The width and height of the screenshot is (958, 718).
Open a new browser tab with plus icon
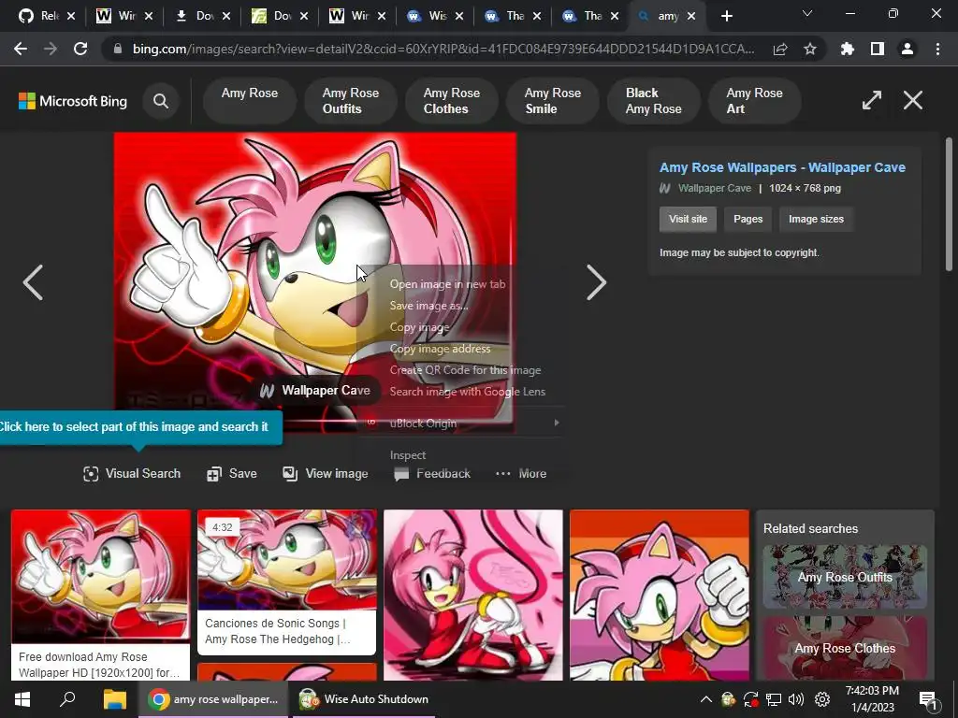[x=726, y=16]
